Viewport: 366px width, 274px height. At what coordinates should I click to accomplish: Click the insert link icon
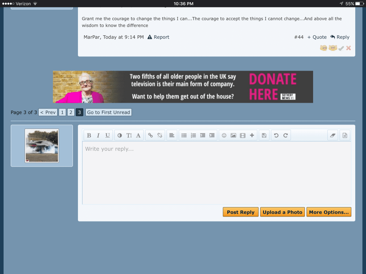point(150,136)
